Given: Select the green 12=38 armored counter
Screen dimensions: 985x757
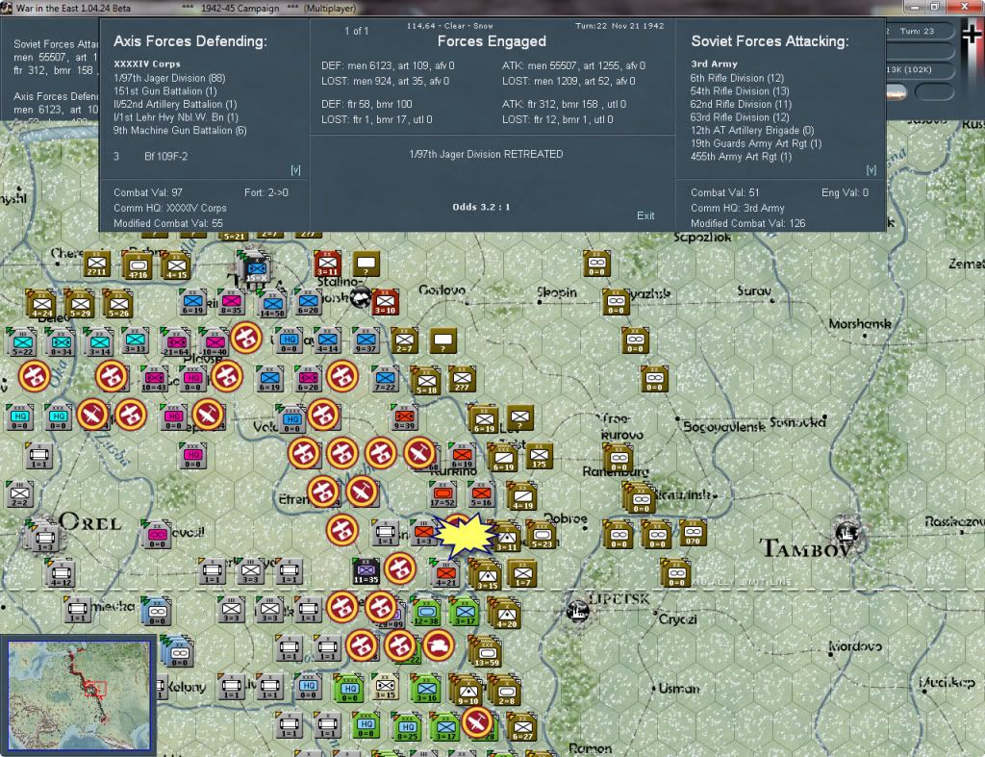Looking at the screenshot, I should tap(426, 612).
